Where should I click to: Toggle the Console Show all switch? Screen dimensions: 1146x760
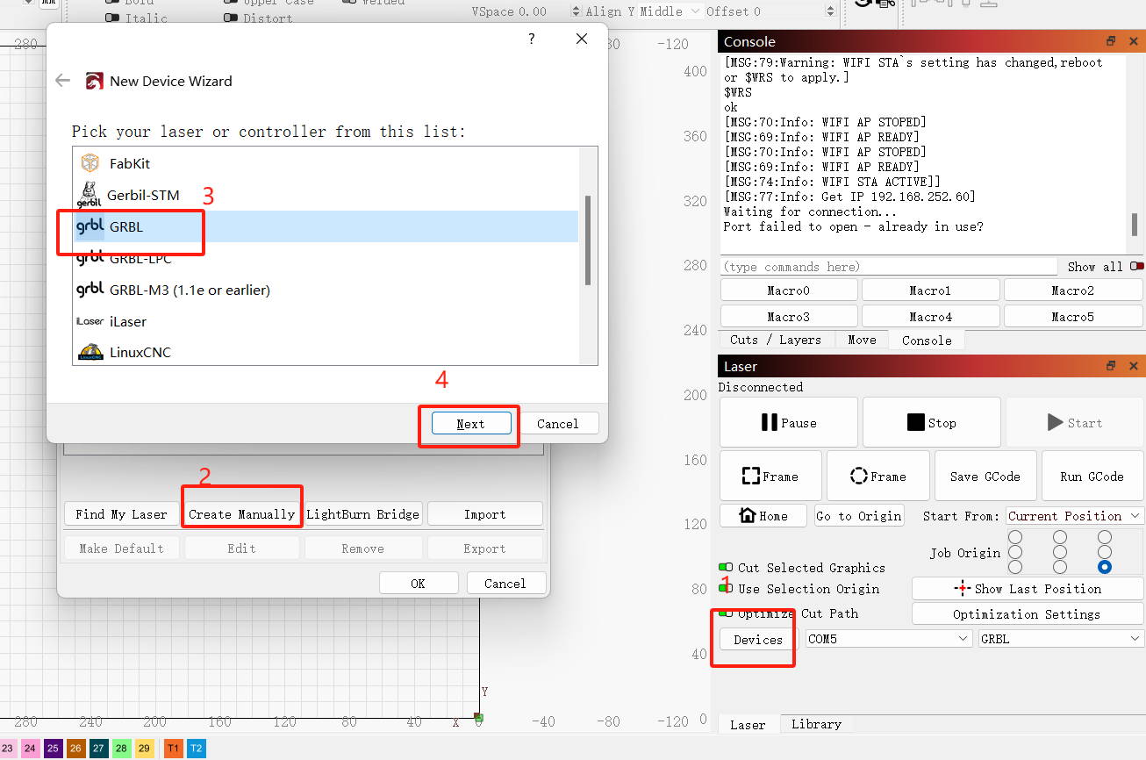(1136, 267)
